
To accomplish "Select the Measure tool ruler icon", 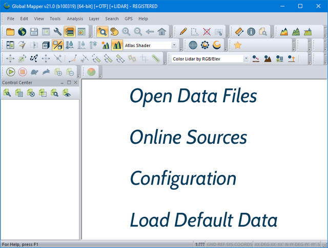I will coord(239,32).
